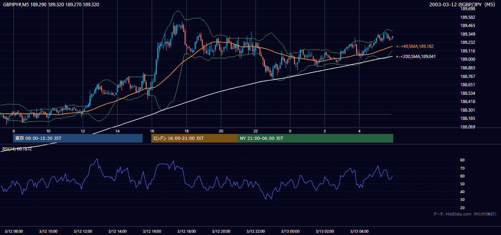501x235 pixels.
Task: Click the chart title 2003-03-12 のGBP/JPY (M5)
Action: (x=463, y=5)
